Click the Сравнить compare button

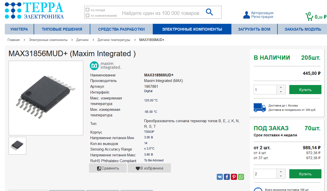[x=108, y=168]
